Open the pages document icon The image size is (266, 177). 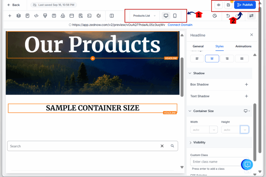pyautogui.click(x=27, y=16)
